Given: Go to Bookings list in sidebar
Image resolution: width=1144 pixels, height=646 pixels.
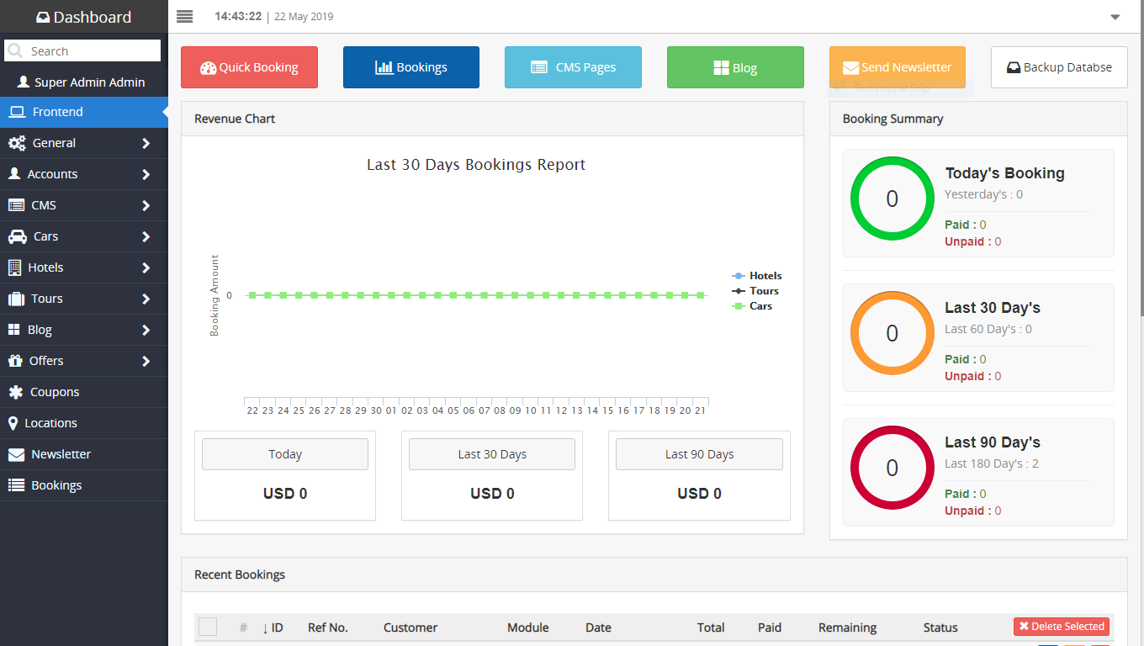Looking at the screenshot, I should coord(56,485).
